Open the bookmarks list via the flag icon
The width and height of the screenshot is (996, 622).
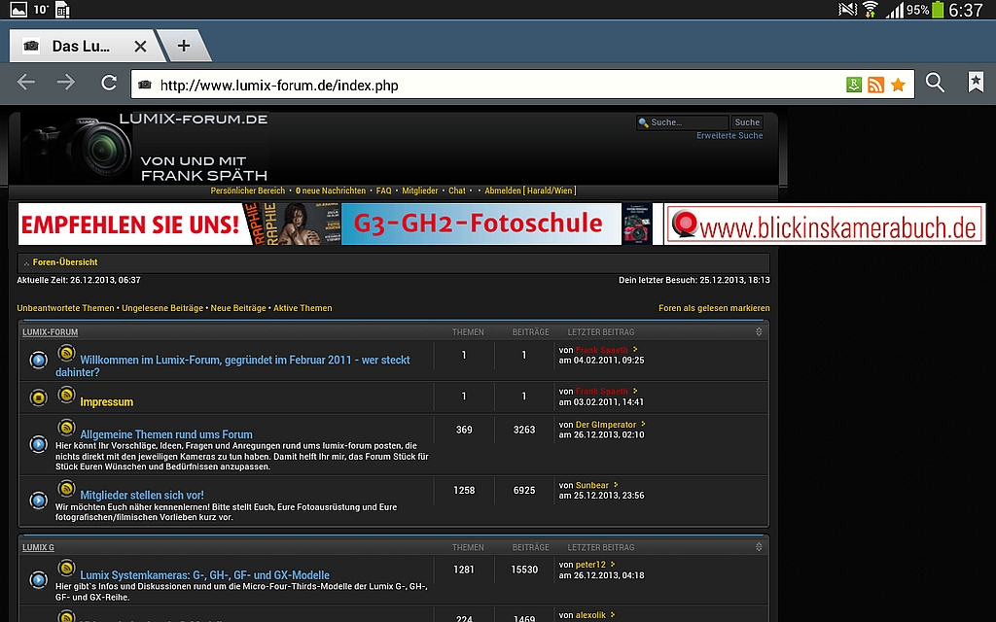click(x=975, y=83)
